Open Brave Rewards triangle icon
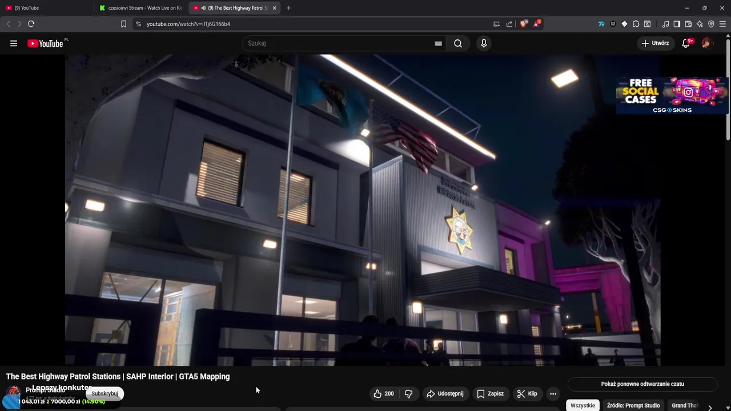The image size is (731, 411). tap(537, 24)
